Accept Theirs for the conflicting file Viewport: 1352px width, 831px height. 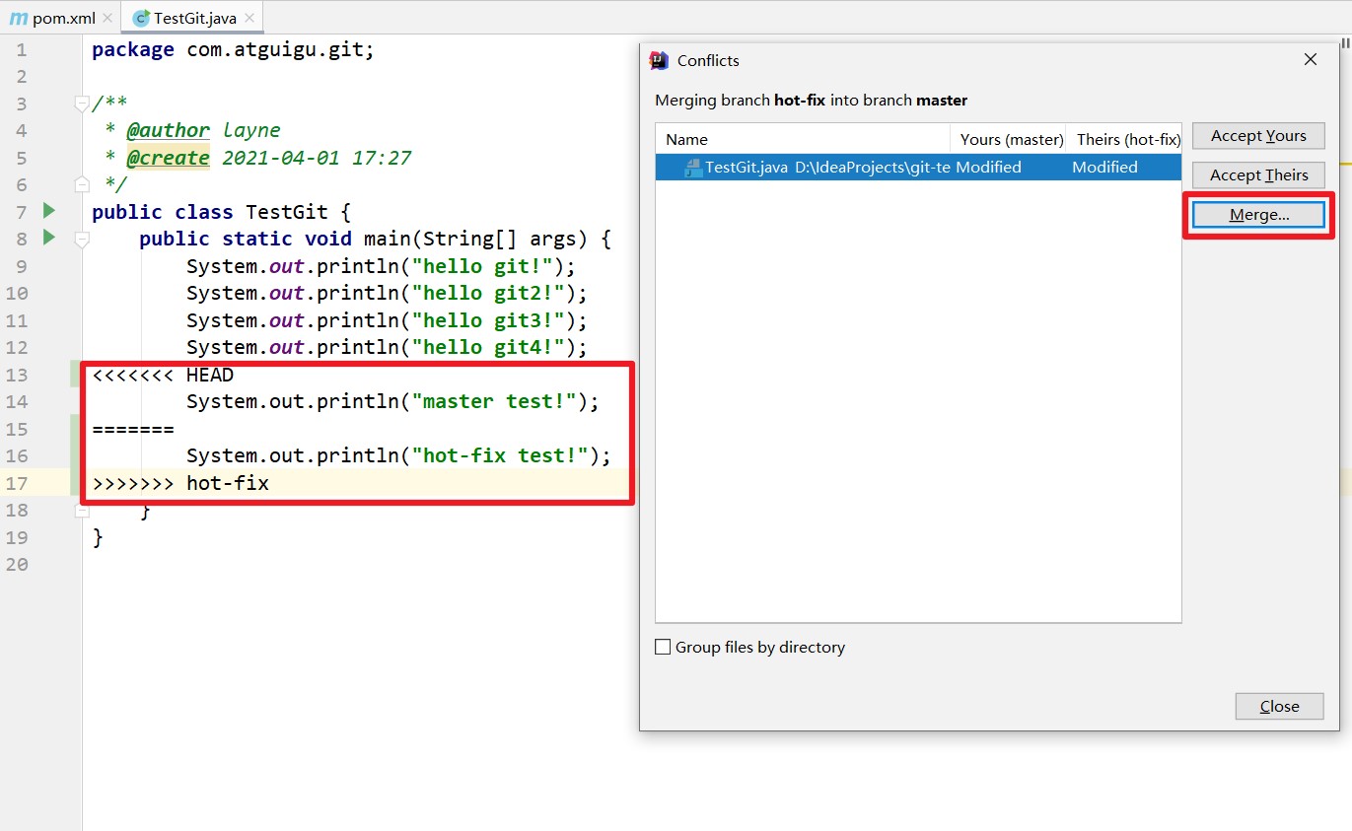tap(1258, 175)
